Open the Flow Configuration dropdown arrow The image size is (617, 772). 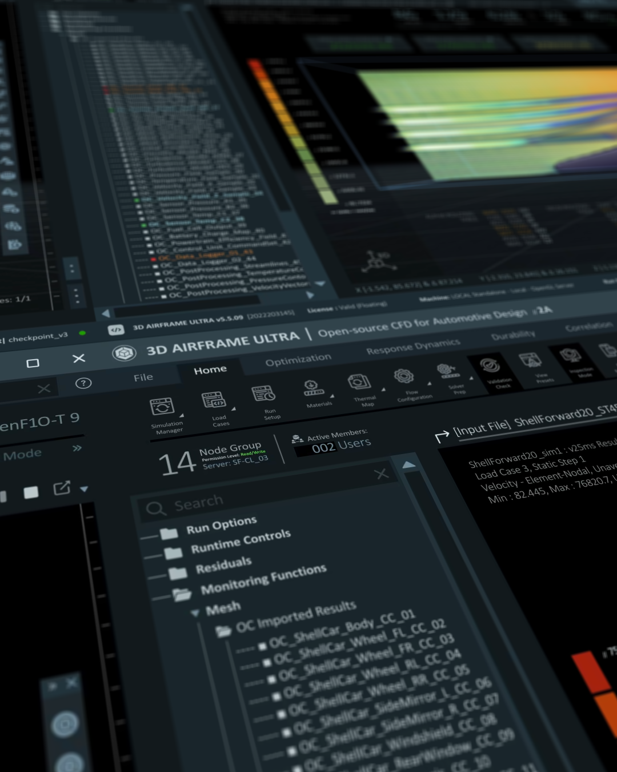[x=430, y=384]
